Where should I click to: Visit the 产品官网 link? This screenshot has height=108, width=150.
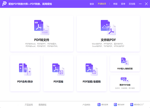[x=29, y=105]
